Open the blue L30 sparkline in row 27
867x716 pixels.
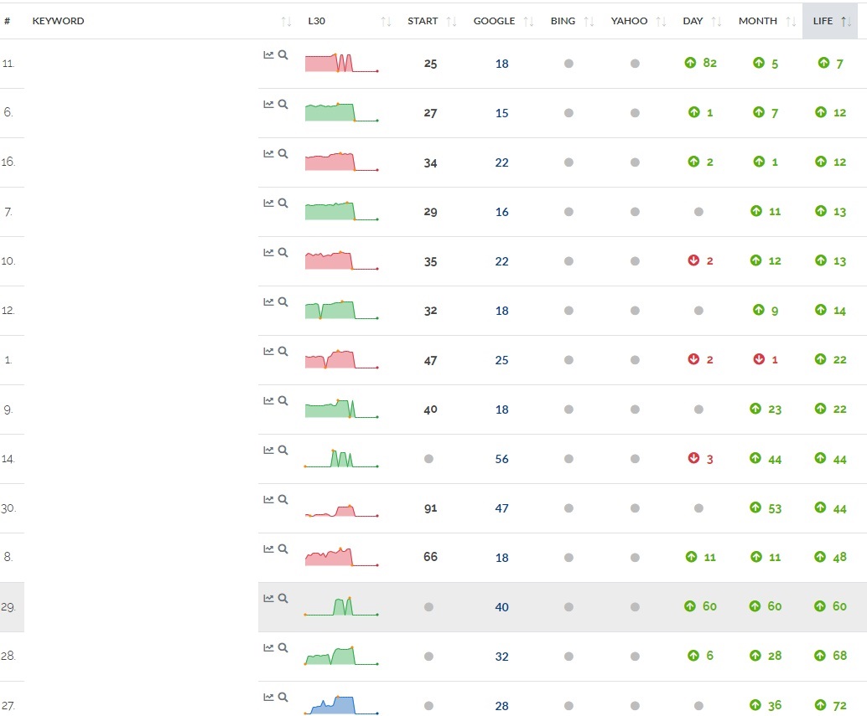click(x=341, y=705)
